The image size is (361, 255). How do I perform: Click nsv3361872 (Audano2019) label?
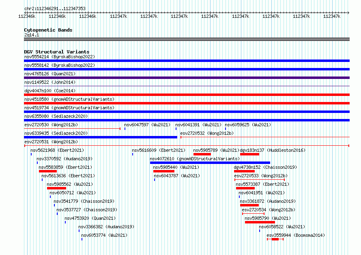[x=268, y=201]
